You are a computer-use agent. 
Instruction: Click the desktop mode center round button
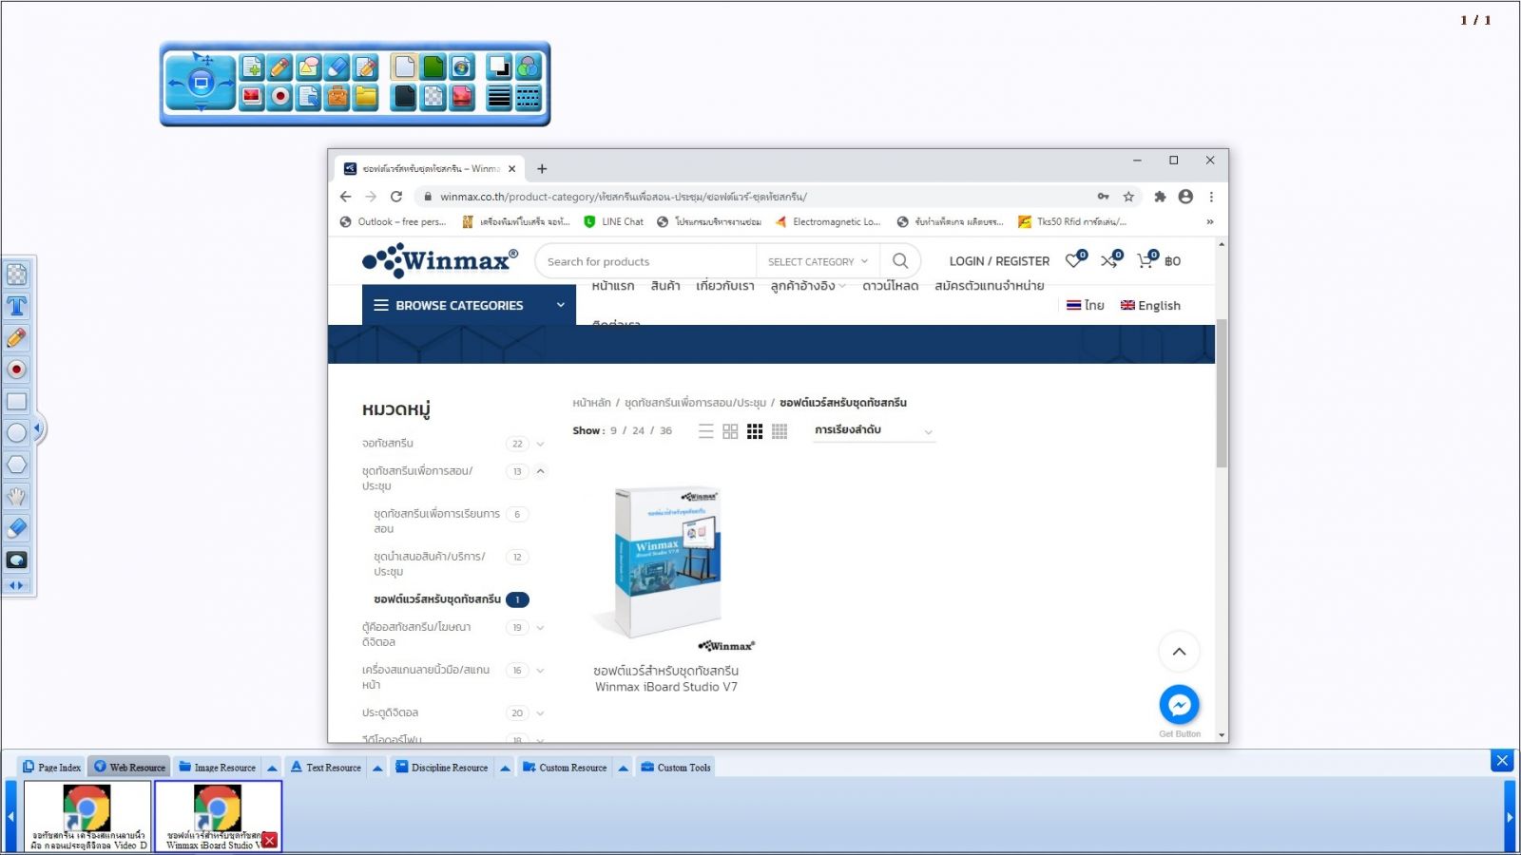click(201, 83)
